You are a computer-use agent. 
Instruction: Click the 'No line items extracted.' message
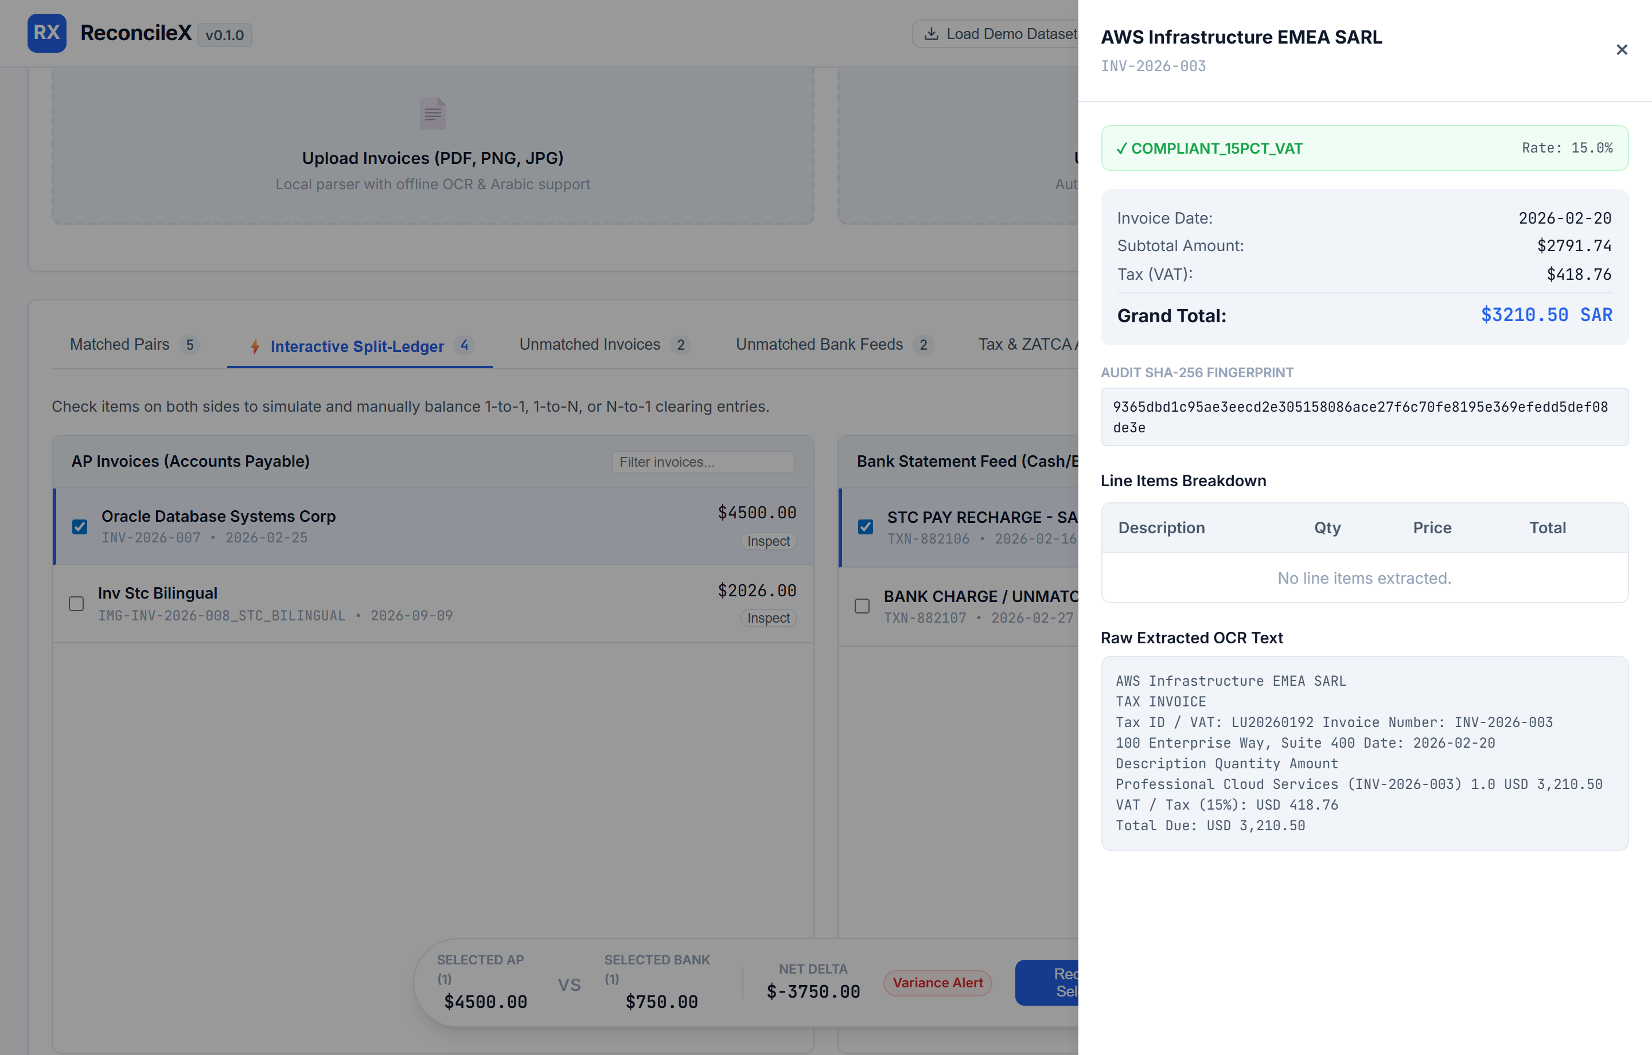click(x=1364, y=579)
